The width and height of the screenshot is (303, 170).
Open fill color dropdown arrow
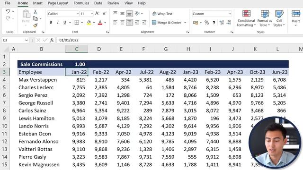click(x=94, y=23)
